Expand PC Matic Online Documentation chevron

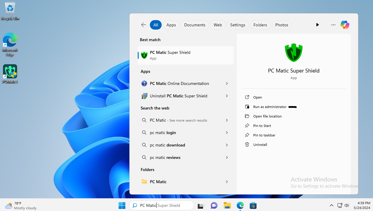tap(227, 83)
